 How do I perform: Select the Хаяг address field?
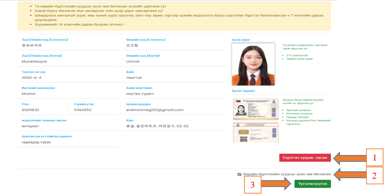point(157,126)
